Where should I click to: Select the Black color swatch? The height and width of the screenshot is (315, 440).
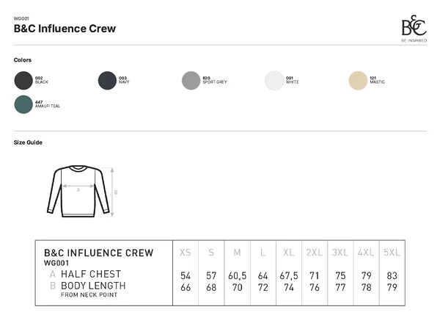(x=23, y=80)
